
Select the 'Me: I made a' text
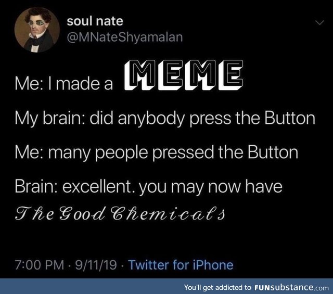(63, 84)
